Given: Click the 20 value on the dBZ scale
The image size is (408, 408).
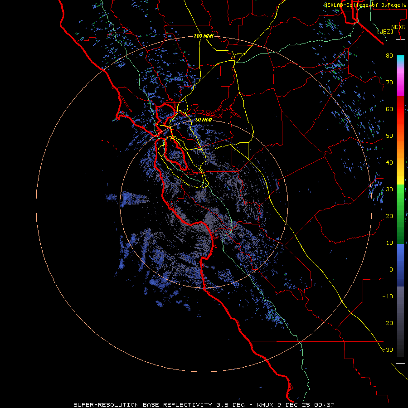Looking at the screenshot, I should [389, 216].
